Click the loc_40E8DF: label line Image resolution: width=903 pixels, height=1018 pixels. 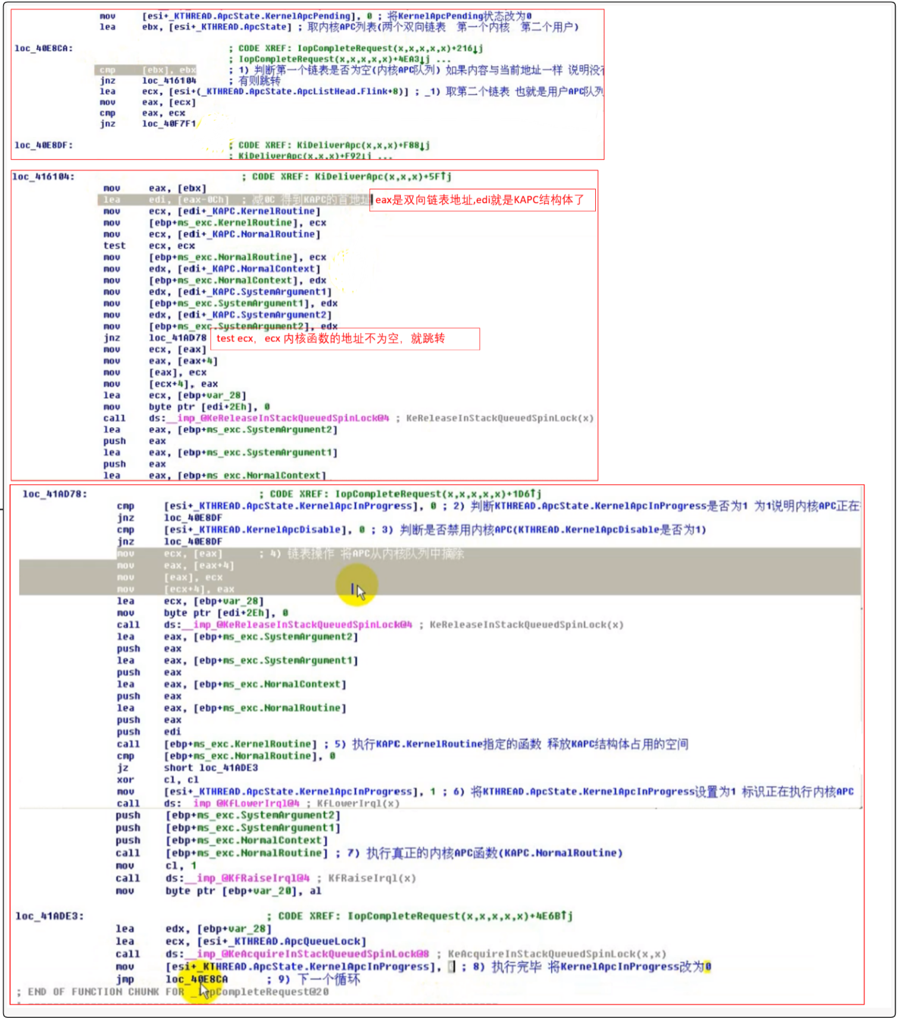[43, 145]
